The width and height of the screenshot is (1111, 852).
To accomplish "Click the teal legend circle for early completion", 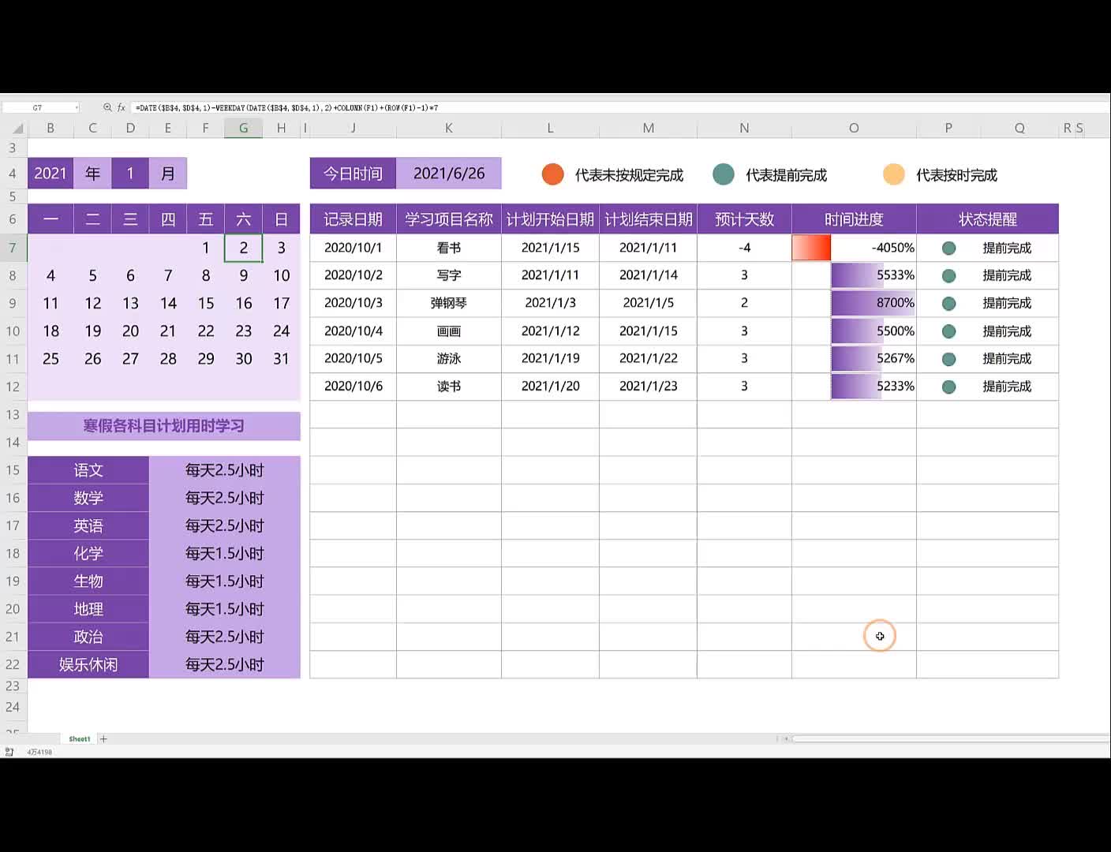I will pos(724,174).
